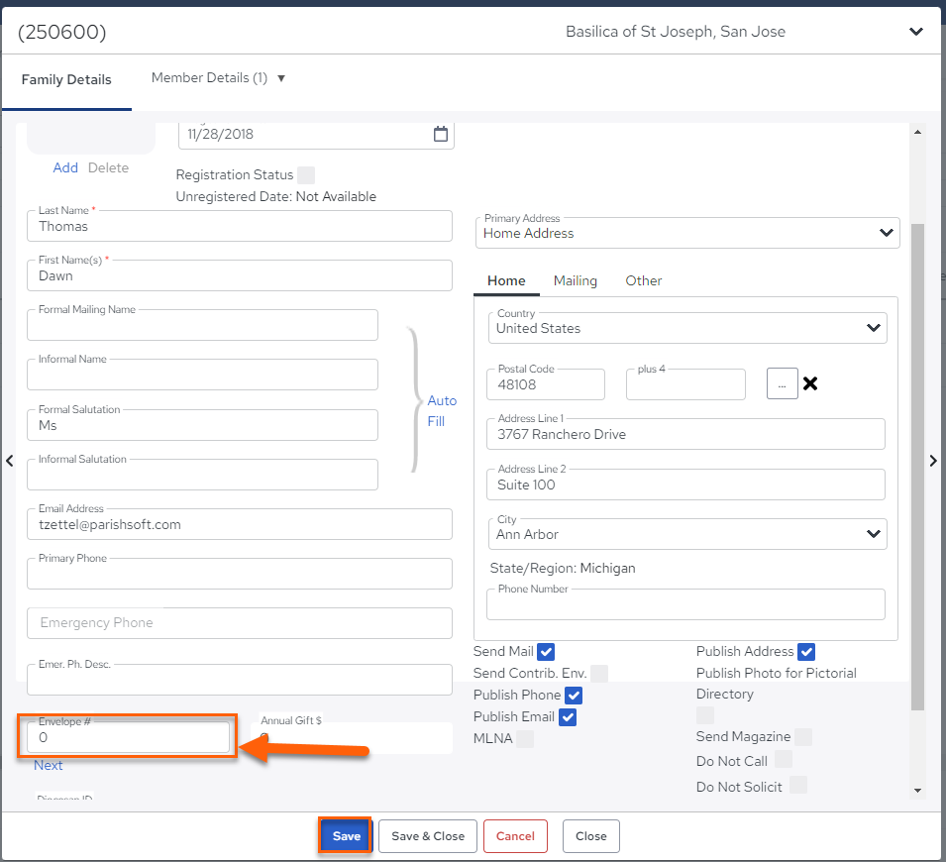Viewport: 946px width, 862px height.
Task: Click the plus 4 field
Action: [685, 384]
